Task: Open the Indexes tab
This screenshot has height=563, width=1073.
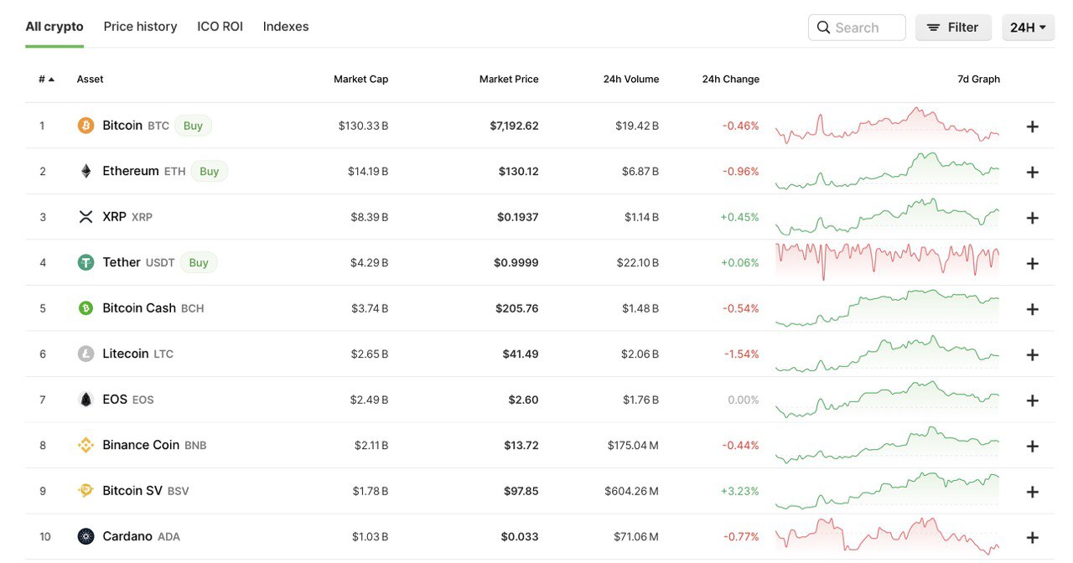Action: (x=286, y=27)
